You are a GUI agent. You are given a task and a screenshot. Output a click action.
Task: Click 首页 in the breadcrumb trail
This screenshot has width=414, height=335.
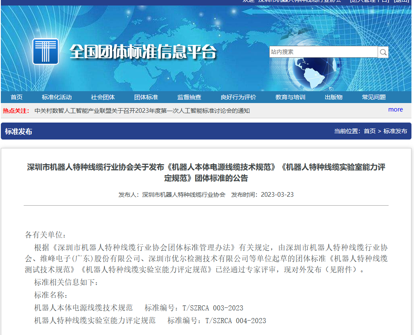pyautogui.click(x=370, y=131)
